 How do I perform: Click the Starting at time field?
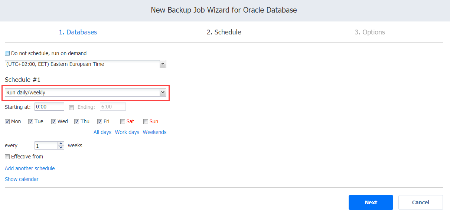[x=49, y=107]
